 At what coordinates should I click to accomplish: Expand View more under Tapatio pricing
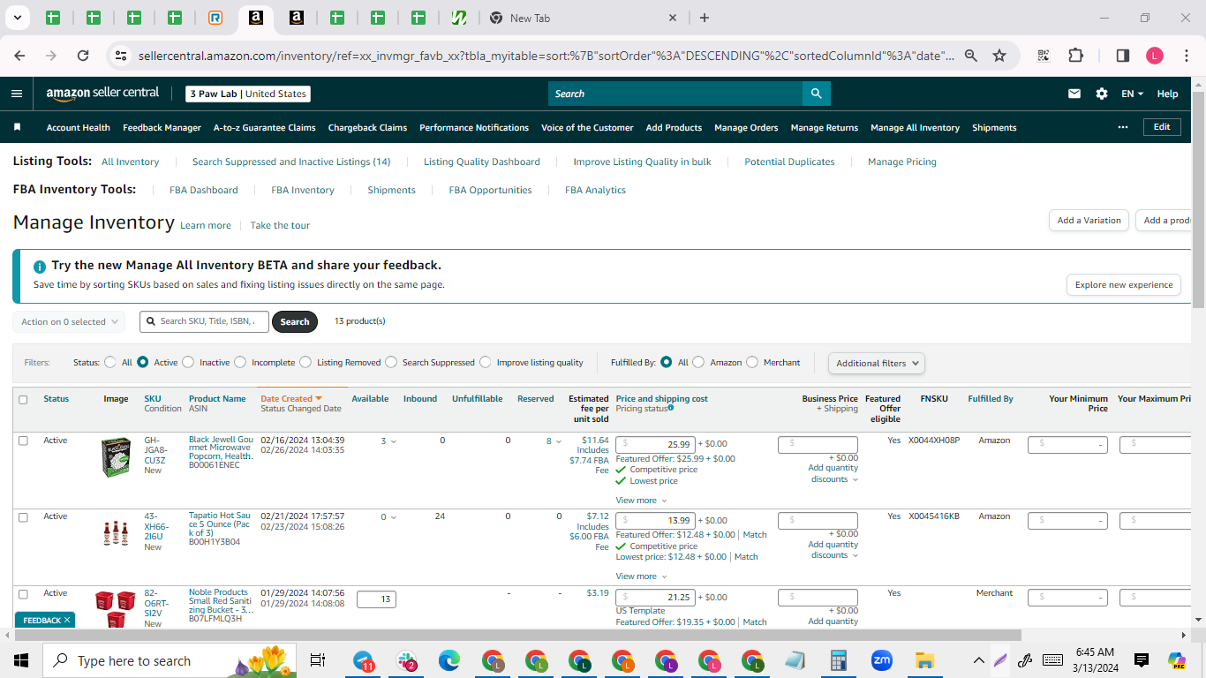[640, 576]
